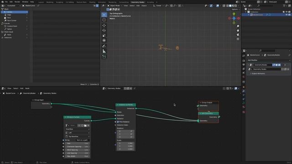Click the viewport zoom magnifier icon

pos(238,26)
